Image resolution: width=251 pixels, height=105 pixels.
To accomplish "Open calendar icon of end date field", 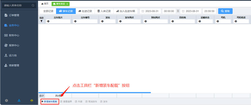I will 183,11.
